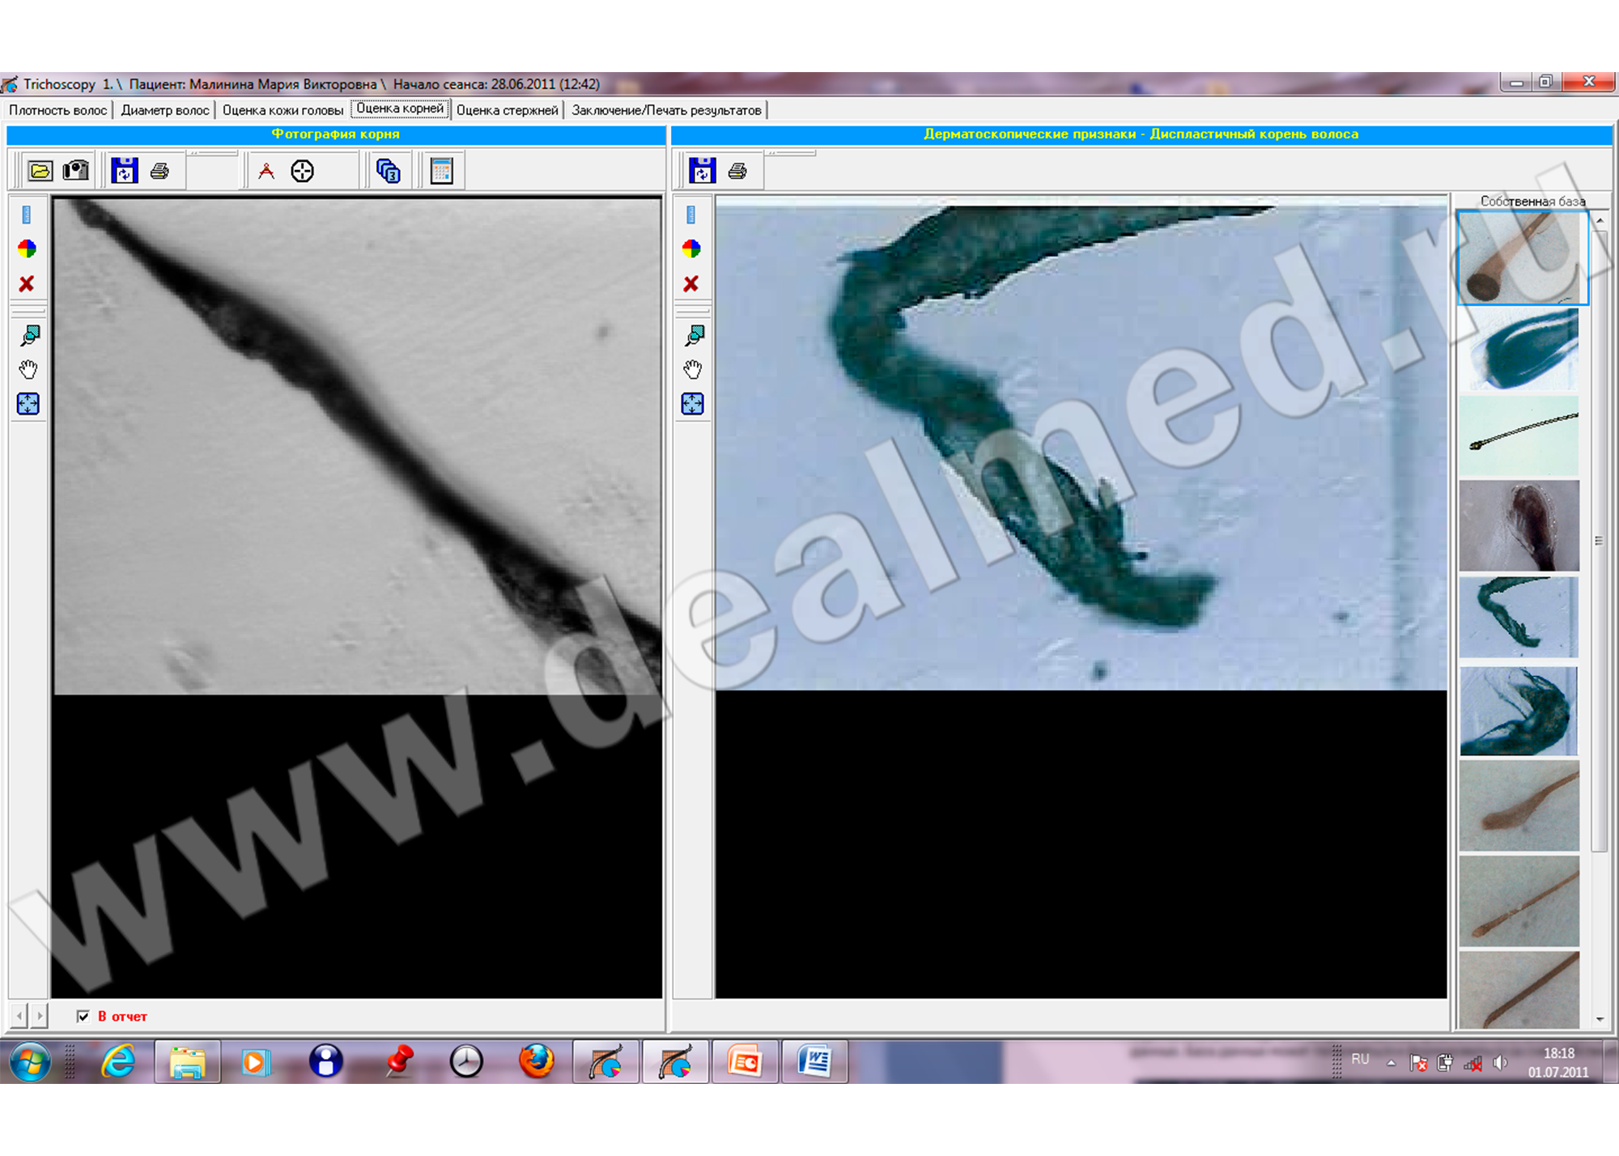Select teal stained bulb thumbnail
This screenshot has width=1619, height=1156.
1519,349
